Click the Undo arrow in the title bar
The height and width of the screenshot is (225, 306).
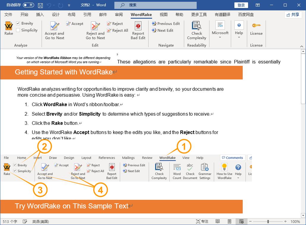49,5
